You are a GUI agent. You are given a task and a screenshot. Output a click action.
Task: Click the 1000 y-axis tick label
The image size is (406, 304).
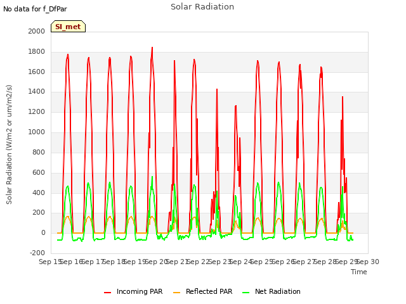pyautogui.click(x=37, y=132)
